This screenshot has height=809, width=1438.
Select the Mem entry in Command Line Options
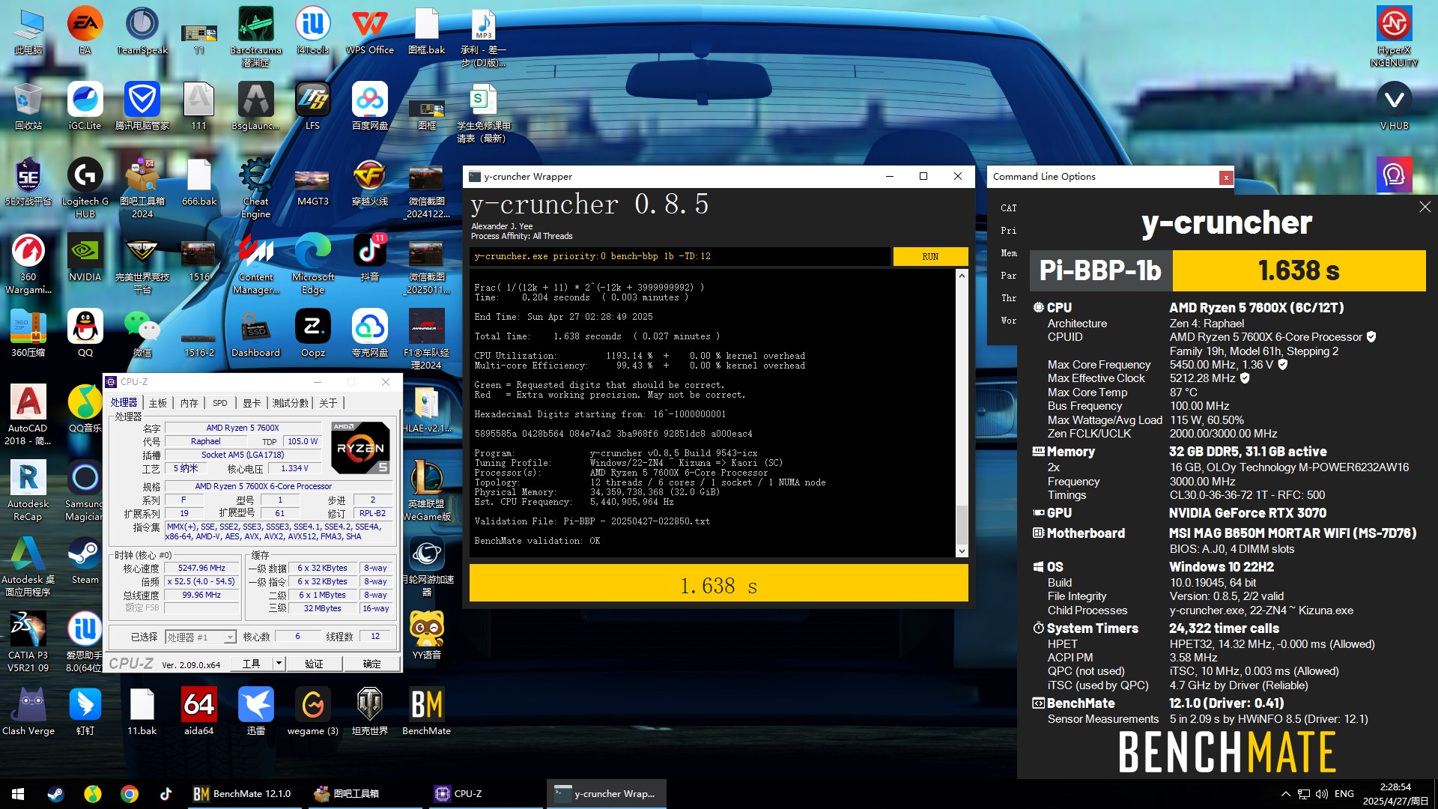tap(1008, 253)
